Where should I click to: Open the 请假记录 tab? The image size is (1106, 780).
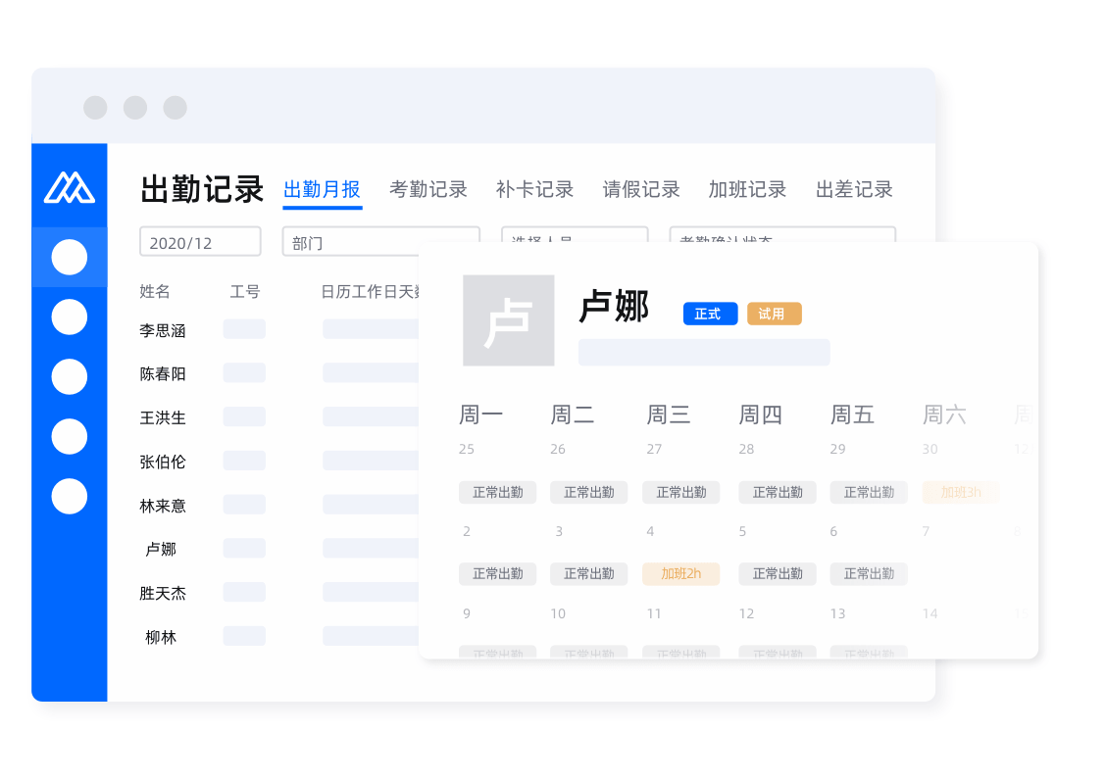click(x=641, y=190)
